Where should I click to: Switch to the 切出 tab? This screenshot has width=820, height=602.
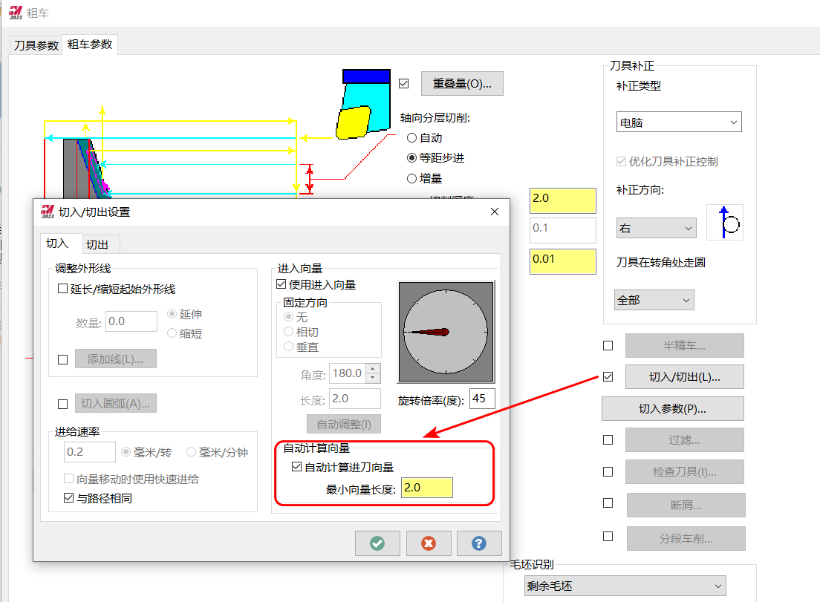[x=97, y=244]
